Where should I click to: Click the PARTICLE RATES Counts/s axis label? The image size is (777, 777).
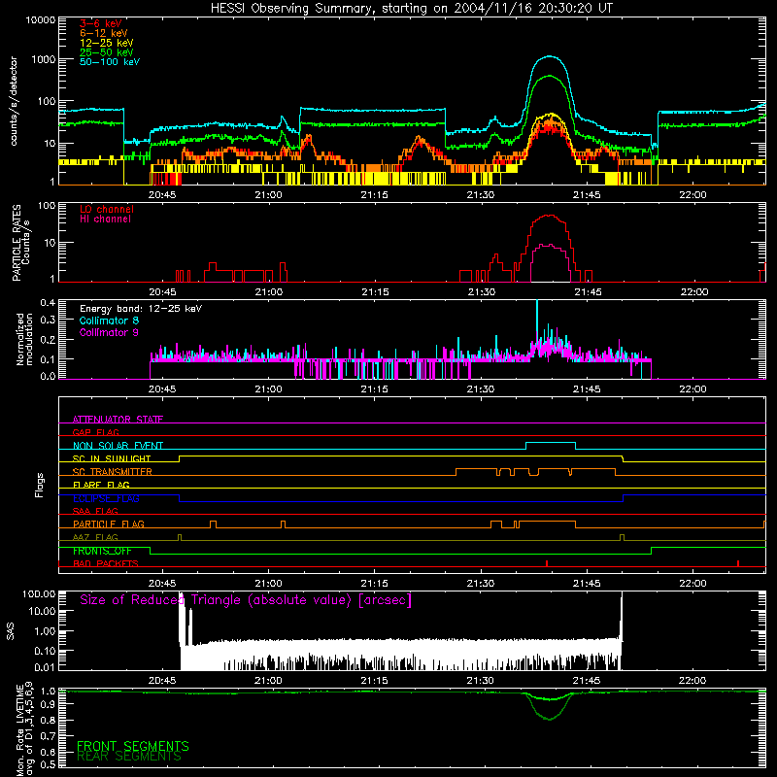pyautogui.click(x=20, y=242)
